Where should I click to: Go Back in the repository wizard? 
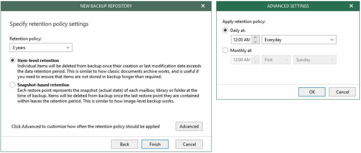(x=125, y=144)
